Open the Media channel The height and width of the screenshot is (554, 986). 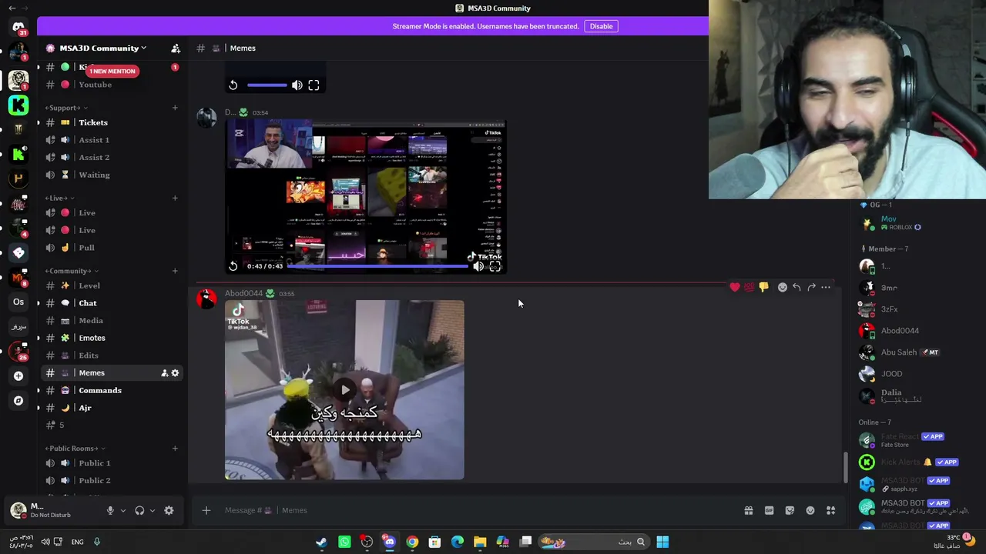tap(112, 321)
